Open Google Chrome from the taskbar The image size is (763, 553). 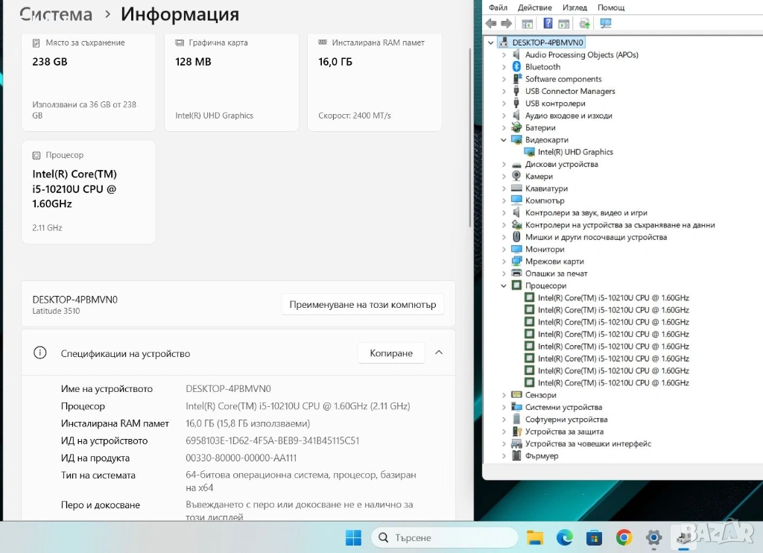point(624,537)
